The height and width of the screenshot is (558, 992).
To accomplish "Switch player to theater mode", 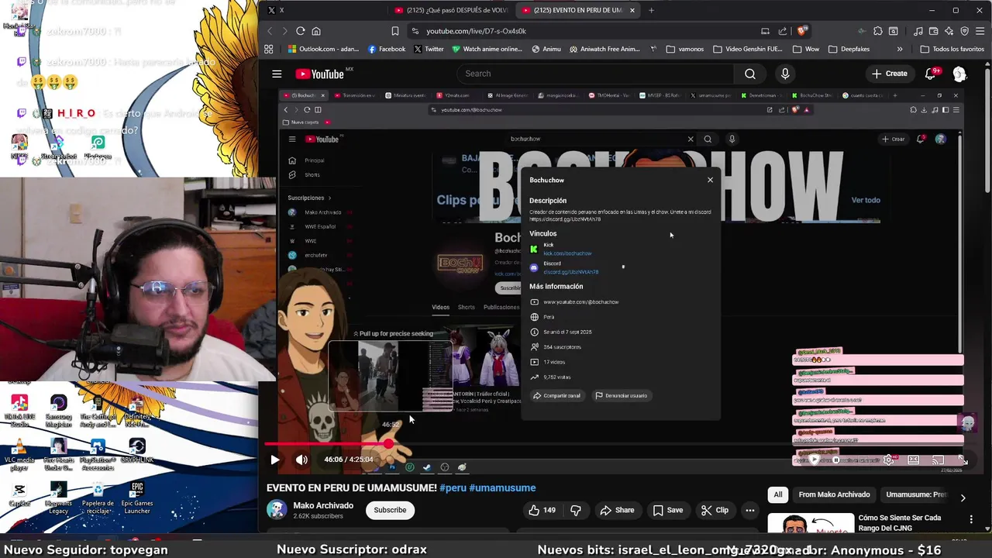I will click(914, 460).
